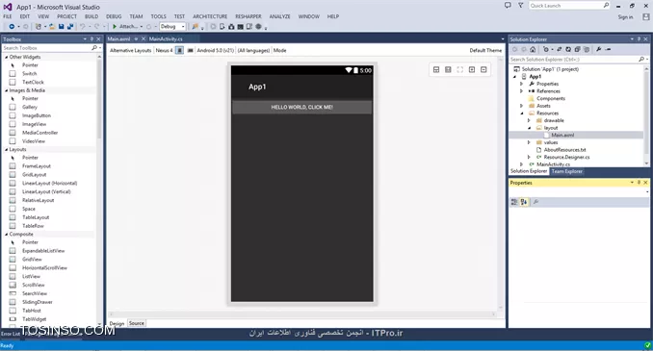The height and width of the screenshot is (351, 653).
Task: Click the Open File folder icon
Action: 52,27
